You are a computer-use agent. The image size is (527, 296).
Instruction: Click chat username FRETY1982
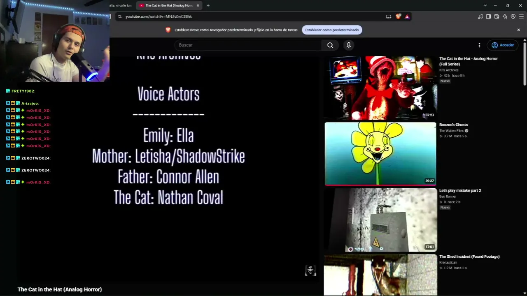point(23,91)
